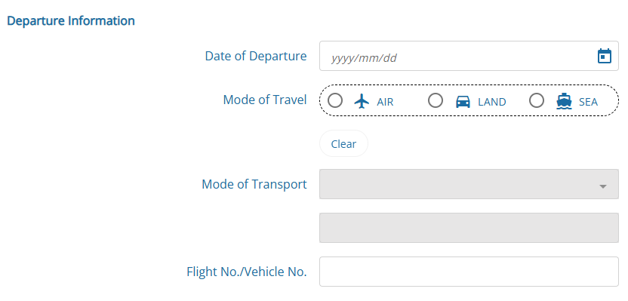
Task: Click the Date of Departure label
Action: pyautogui.click(x=256, y=56)
